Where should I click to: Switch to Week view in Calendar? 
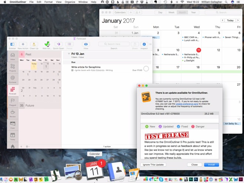(171, 12)
